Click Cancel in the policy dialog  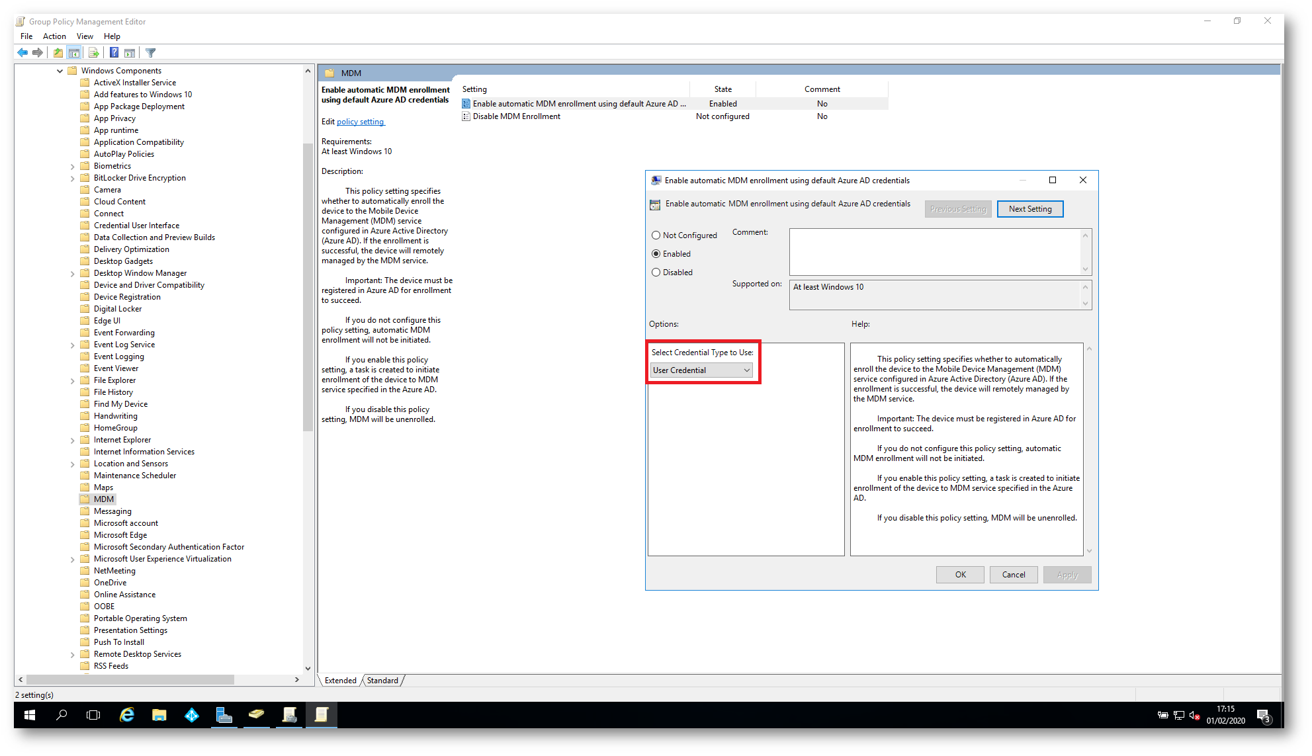[1014, 575]
